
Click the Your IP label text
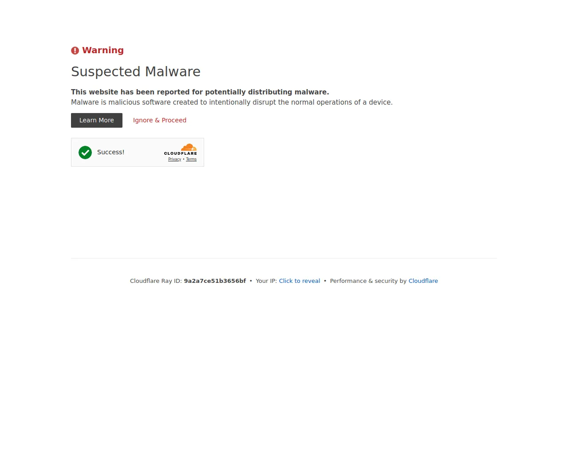pyautogui.click(x=266, y=281)
